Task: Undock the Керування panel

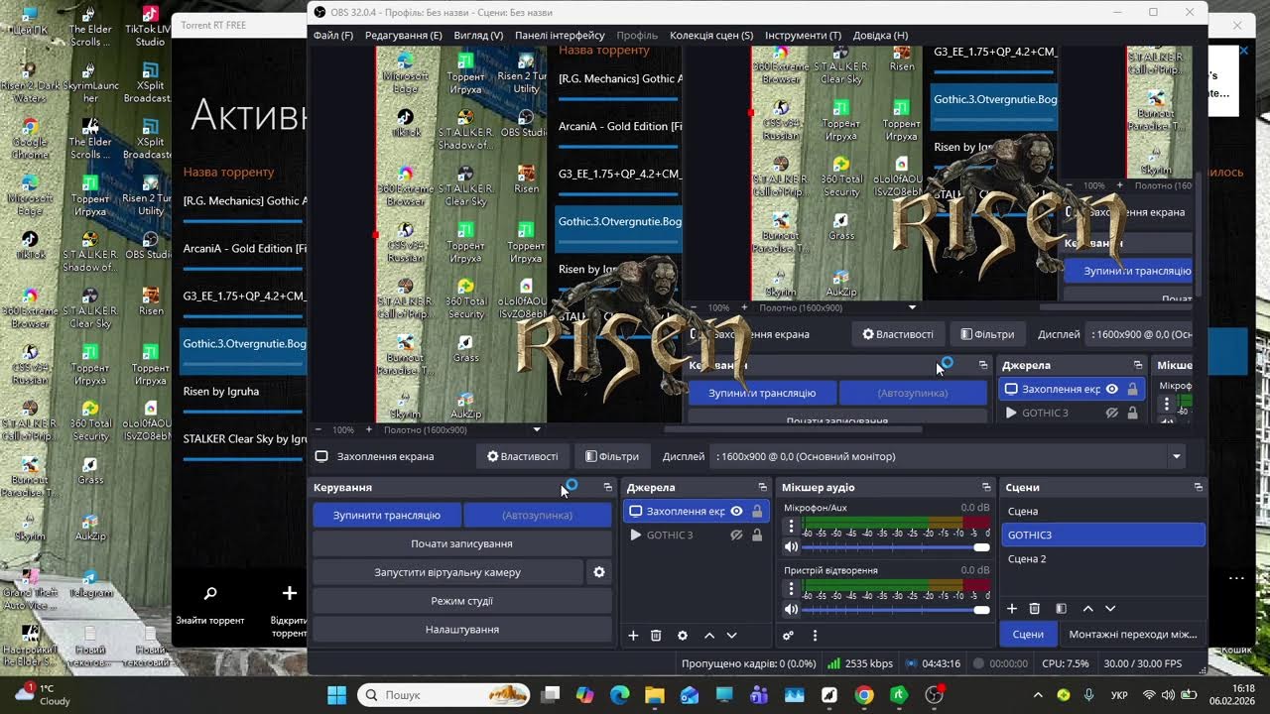Action: (608, 488)
